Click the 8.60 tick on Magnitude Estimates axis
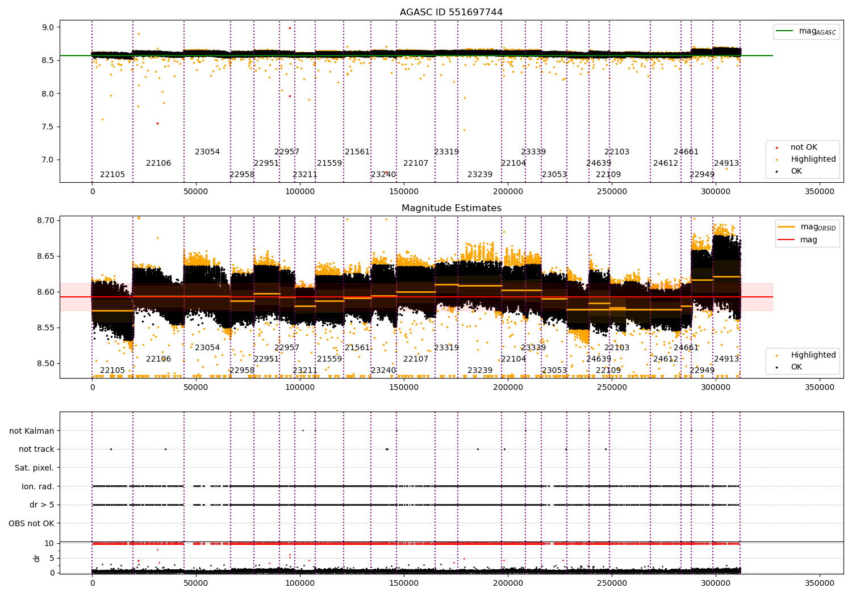The image size is (852, 596). point(45,292)
